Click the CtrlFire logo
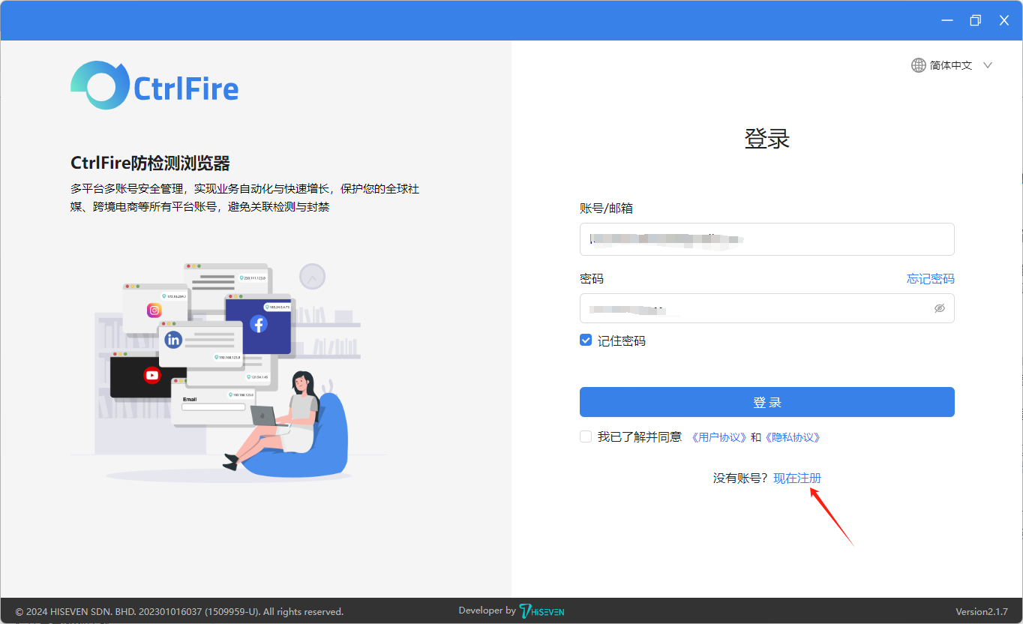 coord(154,85)
